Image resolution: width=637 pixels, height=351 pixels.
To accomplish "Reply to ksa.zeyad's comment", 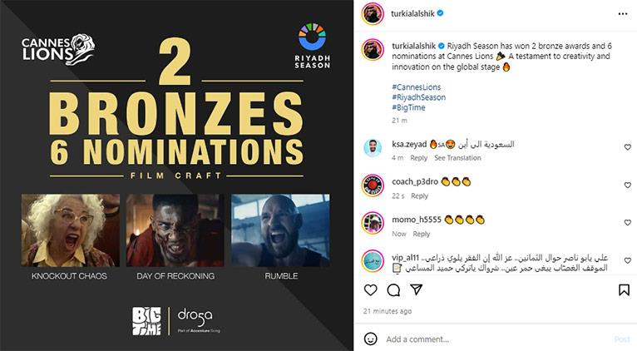I will [x=419, y=158].
